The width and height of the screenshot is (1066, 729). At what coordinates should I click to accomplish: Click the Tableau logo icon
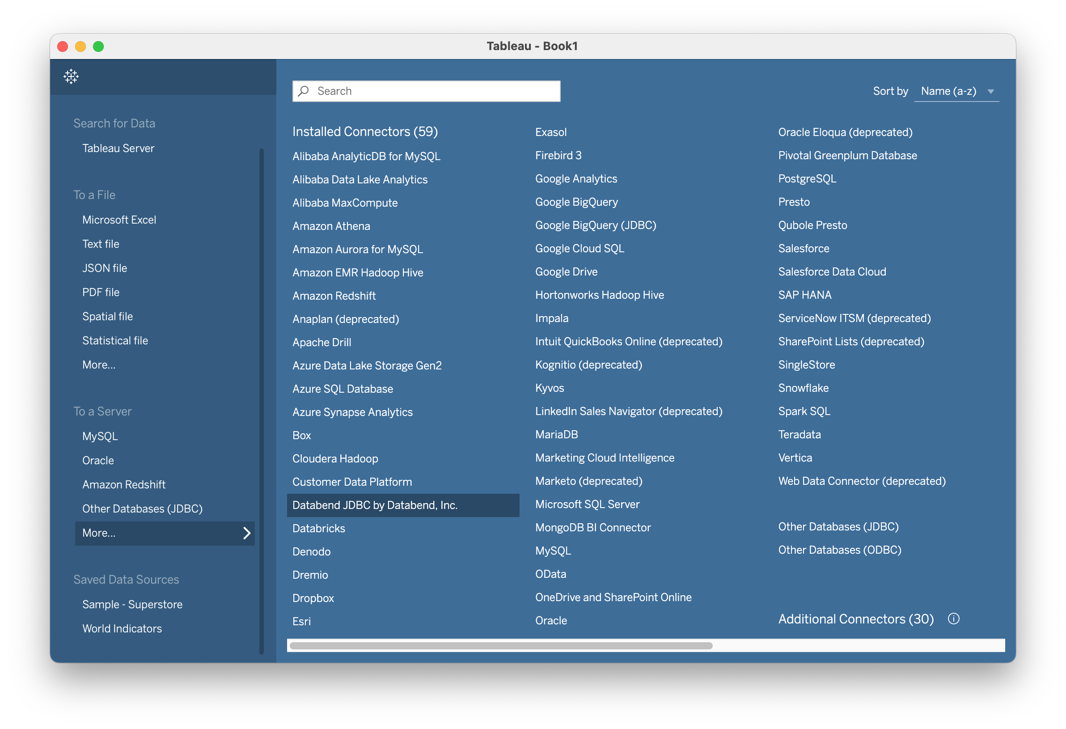coord(71,76)
